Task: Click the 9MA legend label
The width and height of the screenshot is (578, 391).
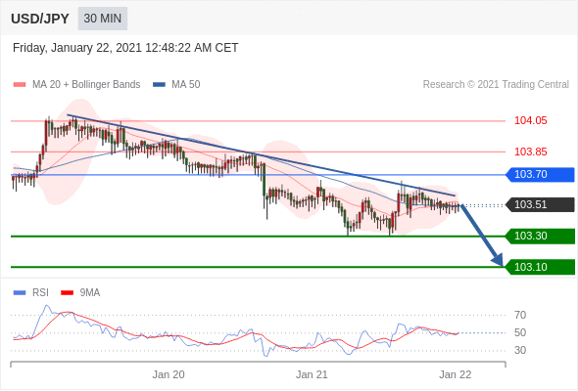Action: point(90,293)
